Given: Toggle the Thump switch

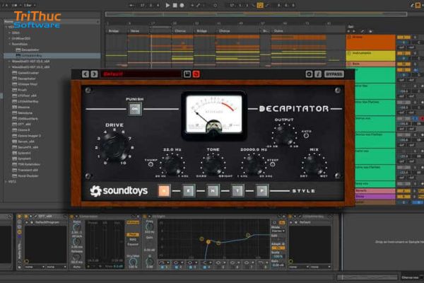Looking at the screenshot, I should coord(151,164).
